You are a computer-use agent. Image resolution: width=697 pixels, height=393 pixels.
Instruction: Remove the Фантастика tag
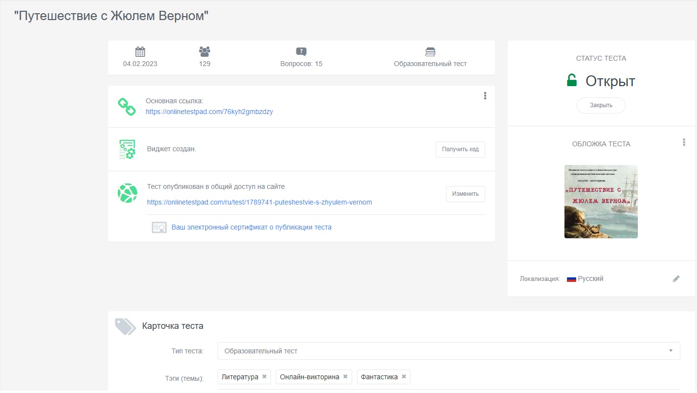coord(404,377)
